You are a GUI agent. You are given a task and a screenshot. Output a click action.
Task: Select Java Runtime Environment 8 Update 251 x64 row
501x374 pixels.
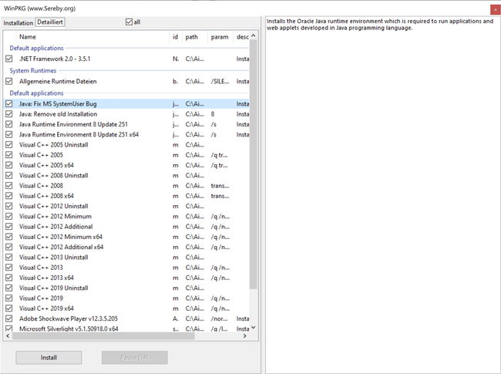(x=126, y=135)
